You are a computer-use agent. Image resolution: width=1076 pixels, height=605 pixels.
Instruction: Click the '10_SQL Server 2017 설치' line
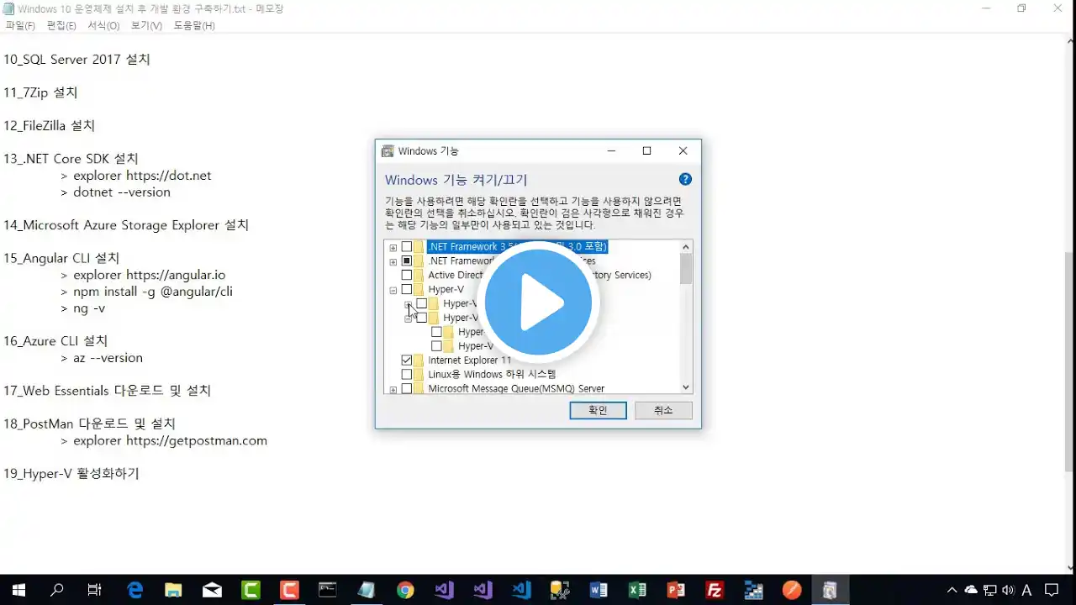point(76,59)
